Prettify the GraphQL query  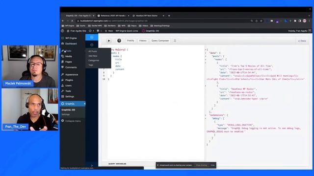pyautogui.click(x=131, y=41)
